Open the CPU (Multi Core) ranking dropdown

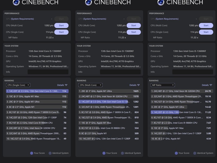[90, 85]
